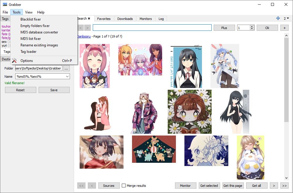Expand the Name filename format dropdown
Image resolution: width=293 pixels, height=193 pixels.
click(67, 76)
